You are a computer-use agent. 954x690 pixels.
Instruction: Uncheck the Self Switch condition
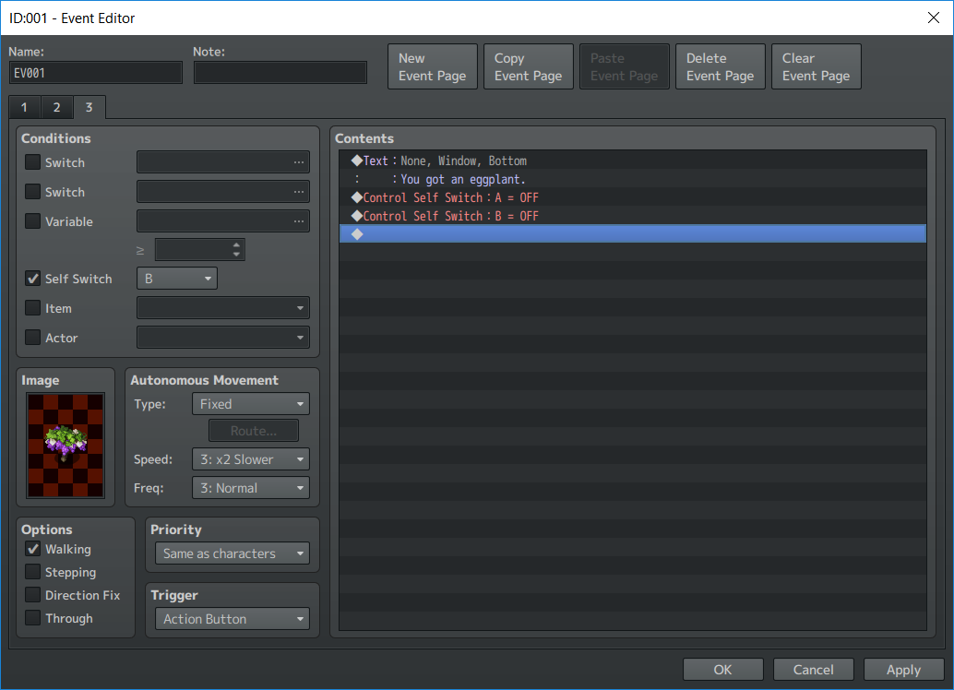[x=33, y=279]
